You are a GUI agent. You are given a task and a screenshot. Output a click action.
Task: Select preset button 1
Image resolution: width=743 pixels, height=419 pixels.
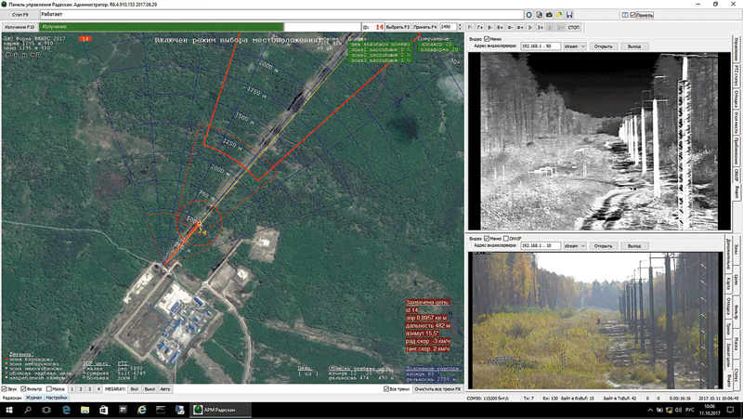point(72,389)
